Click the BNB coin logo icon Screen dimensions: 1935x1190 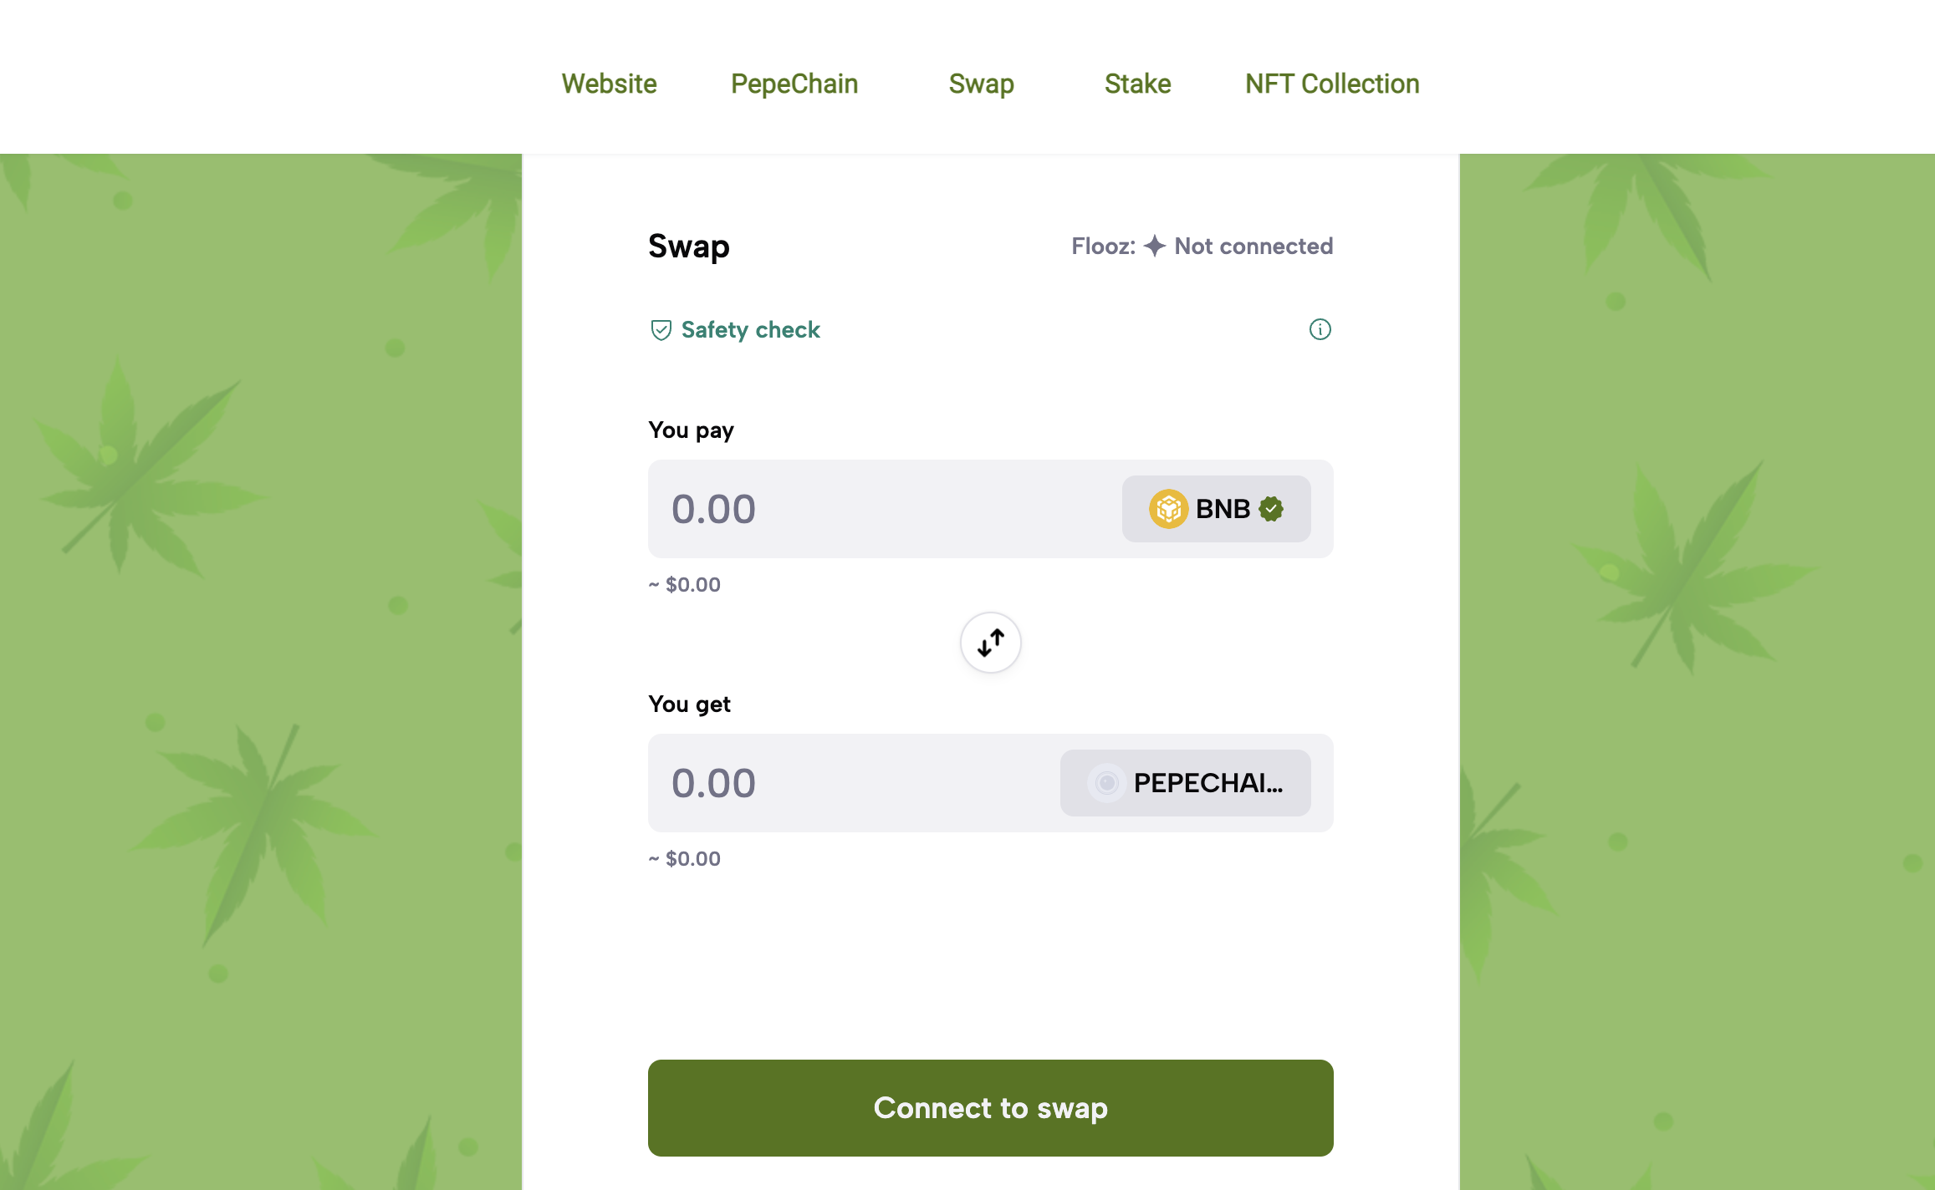(1168, 509)
